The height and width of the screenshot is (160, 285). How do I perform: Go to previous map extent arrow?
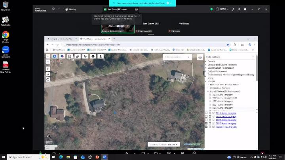pyautogui.click(x=48, y=69)
